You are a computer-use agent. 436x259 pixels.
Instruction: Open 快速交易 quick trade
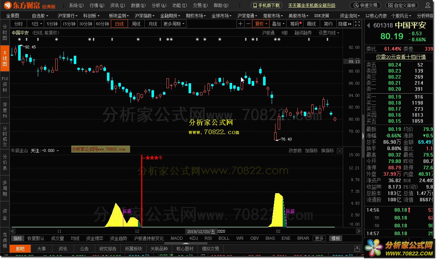point(366,5)
